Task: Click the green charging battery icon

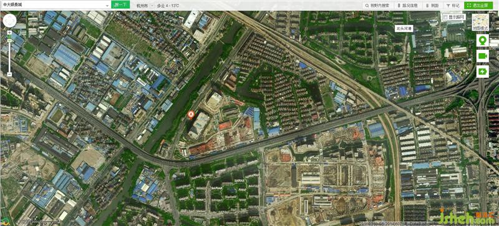Action: [x=482, y=71]
